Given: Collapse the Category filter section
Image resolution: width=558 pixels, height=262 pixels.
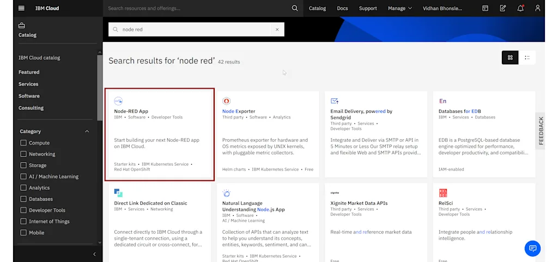Looking at the screenshot, I should (x=87, y=132).
